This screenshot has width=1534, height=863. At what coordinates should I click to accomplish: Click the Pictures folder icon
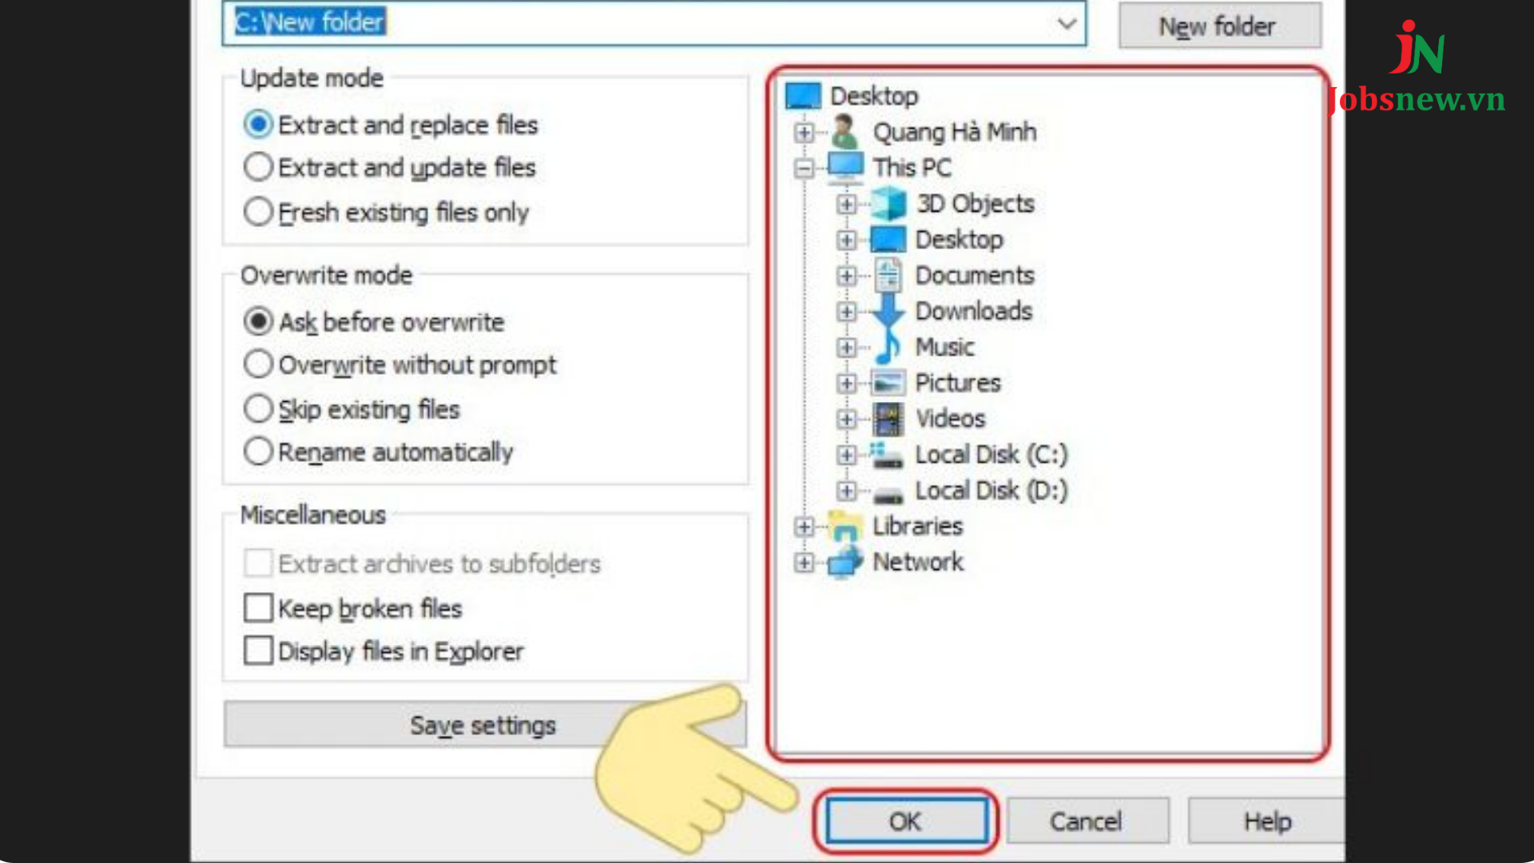887,381
